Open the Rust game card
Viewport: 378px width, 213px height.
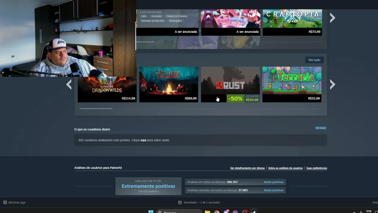230,84
